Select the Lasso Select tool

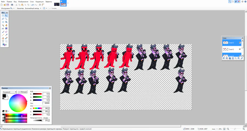(x=3, y=19)
